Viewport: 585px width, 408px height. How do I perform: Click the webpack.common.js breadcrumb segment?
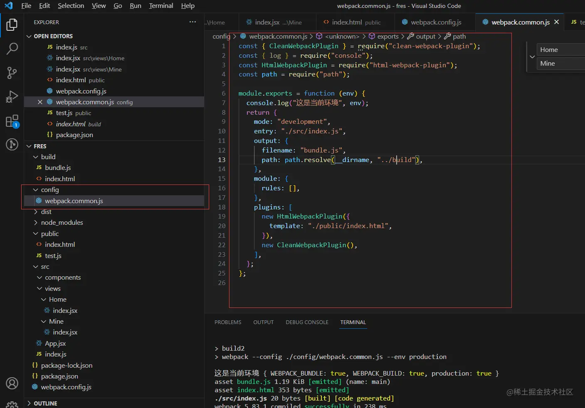278,37
